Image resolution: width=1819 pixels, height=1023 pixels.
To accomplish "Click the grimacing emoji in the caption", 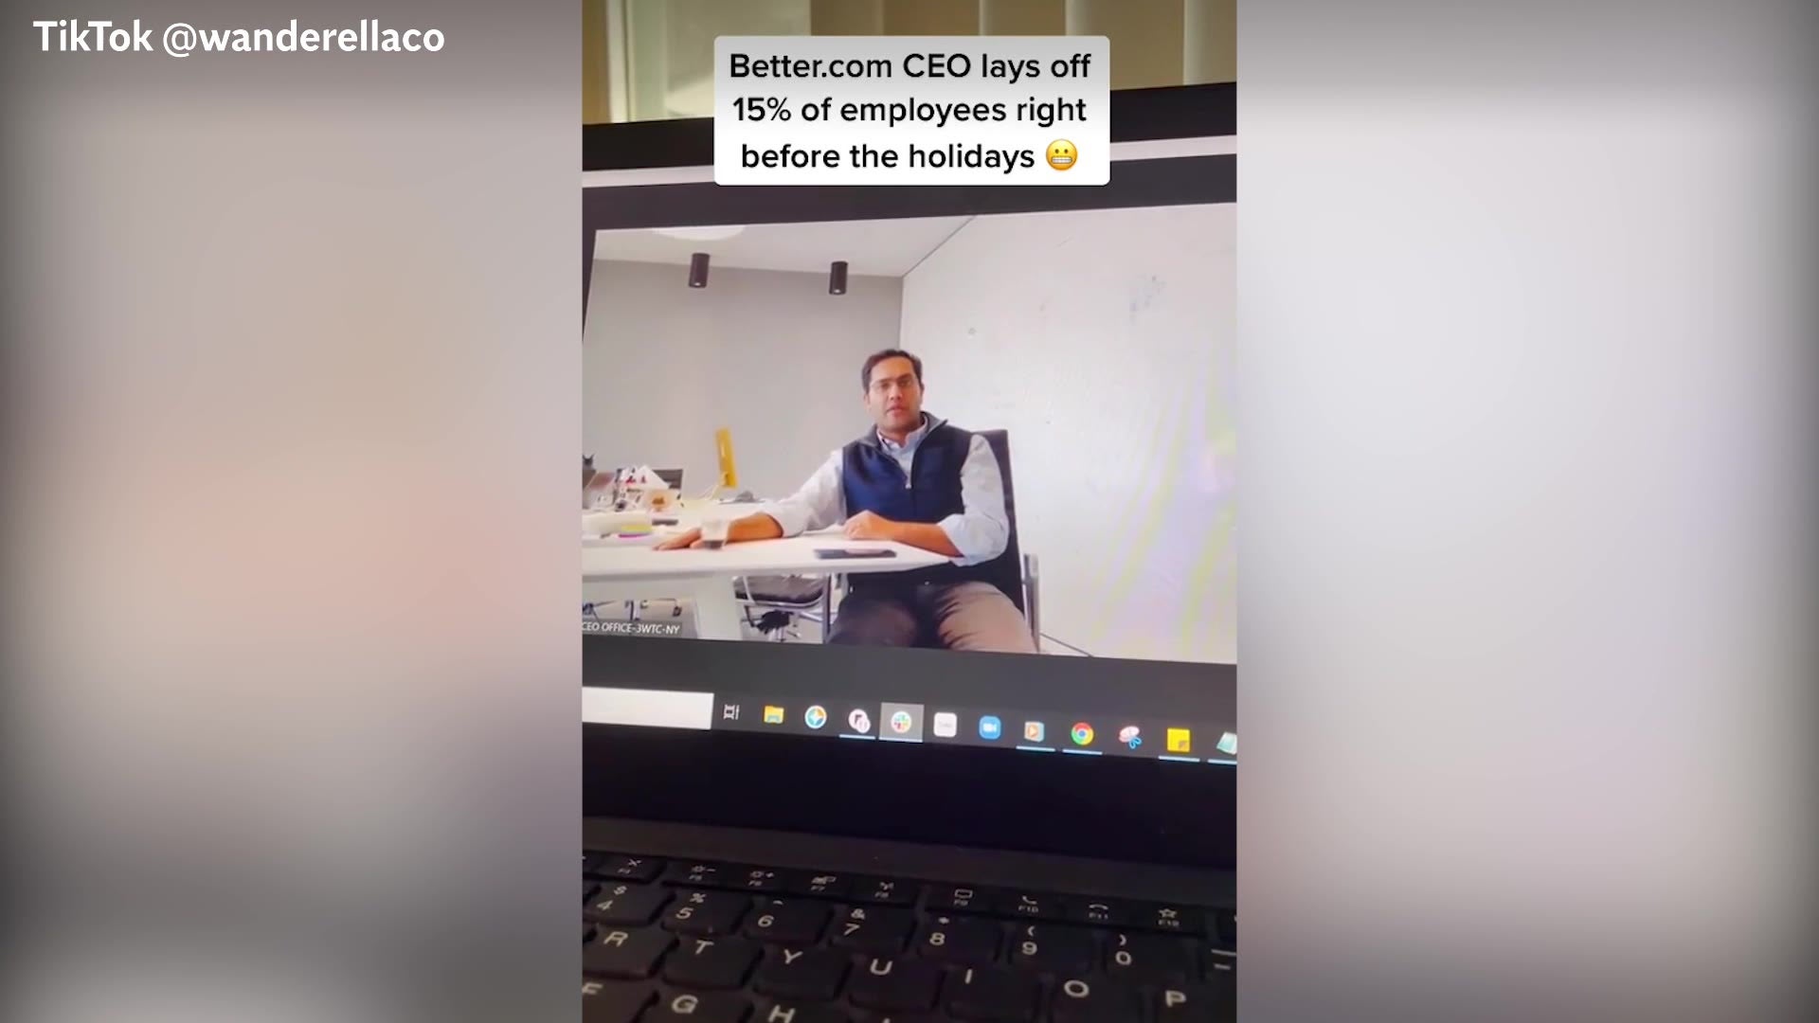I will [x=1062, y=155].
